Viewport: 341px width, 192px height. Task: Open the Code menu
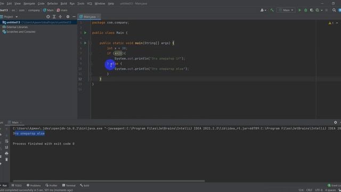(41, 4)
